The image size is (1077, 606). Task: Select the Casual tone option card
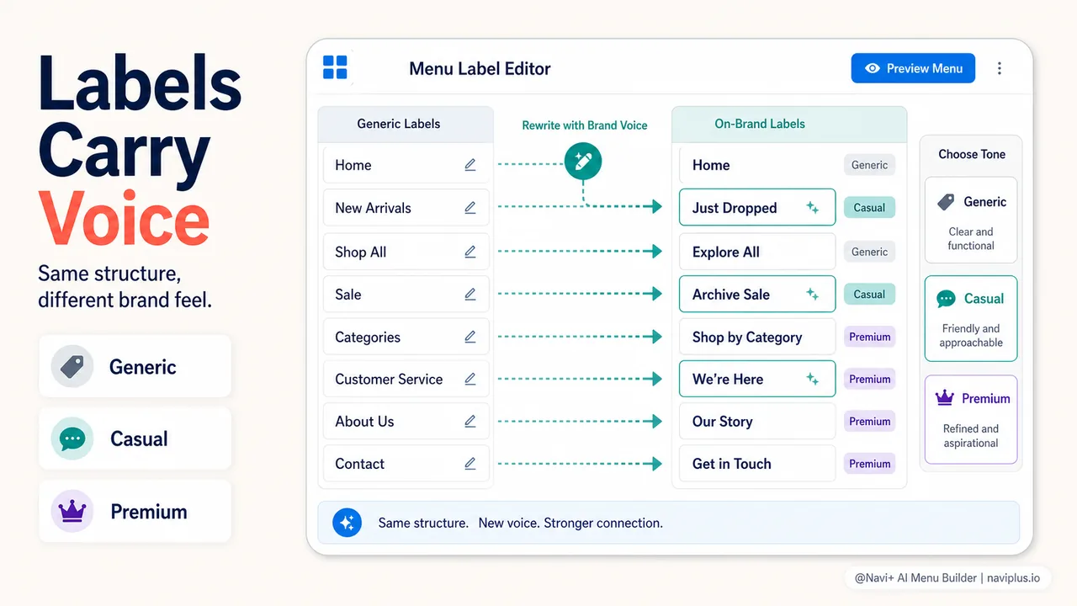[x=971, y=318]
